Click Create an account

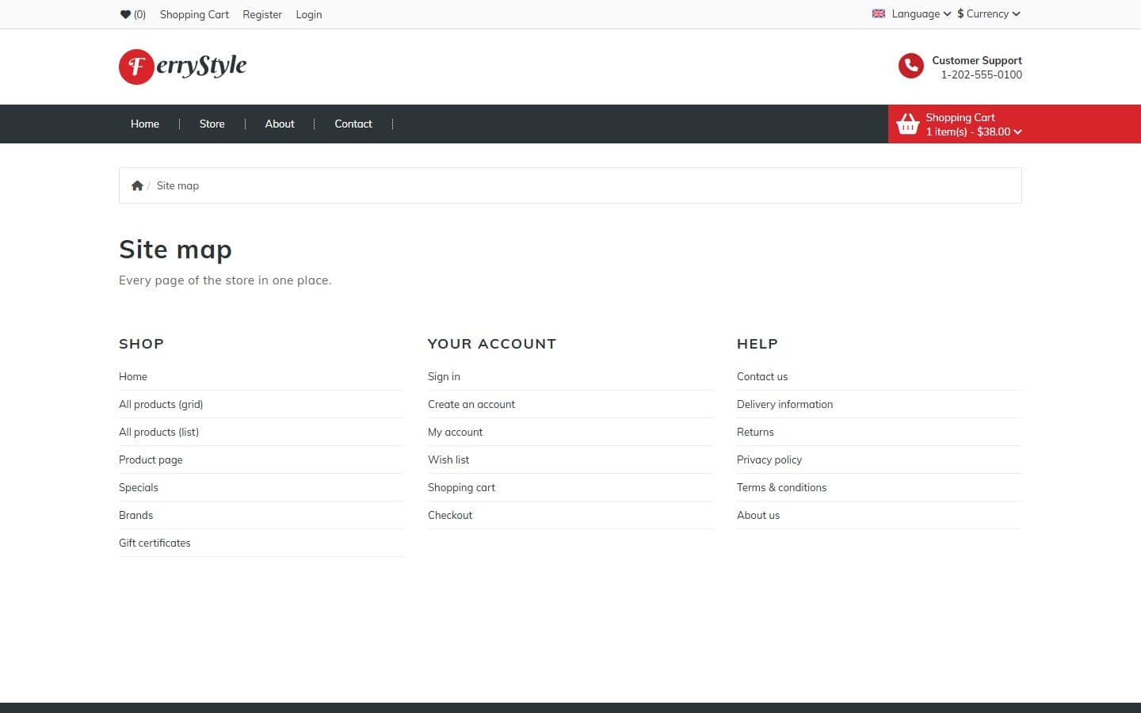pos(471,404)
